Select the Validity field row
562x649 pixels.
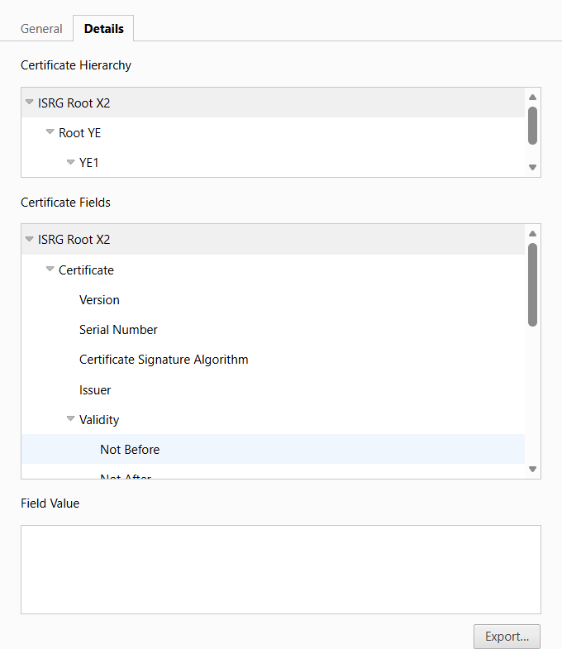click(x=273, y=420)
